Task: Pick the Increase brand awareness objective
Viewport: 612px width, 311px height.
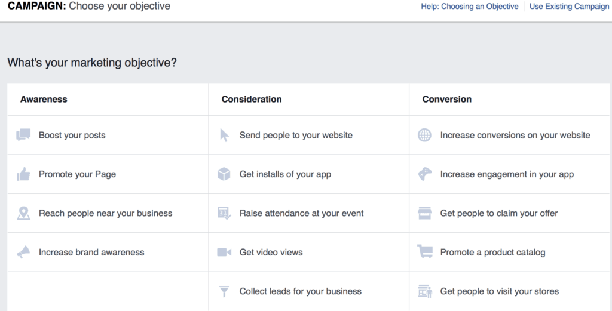Action: point(108,252)
